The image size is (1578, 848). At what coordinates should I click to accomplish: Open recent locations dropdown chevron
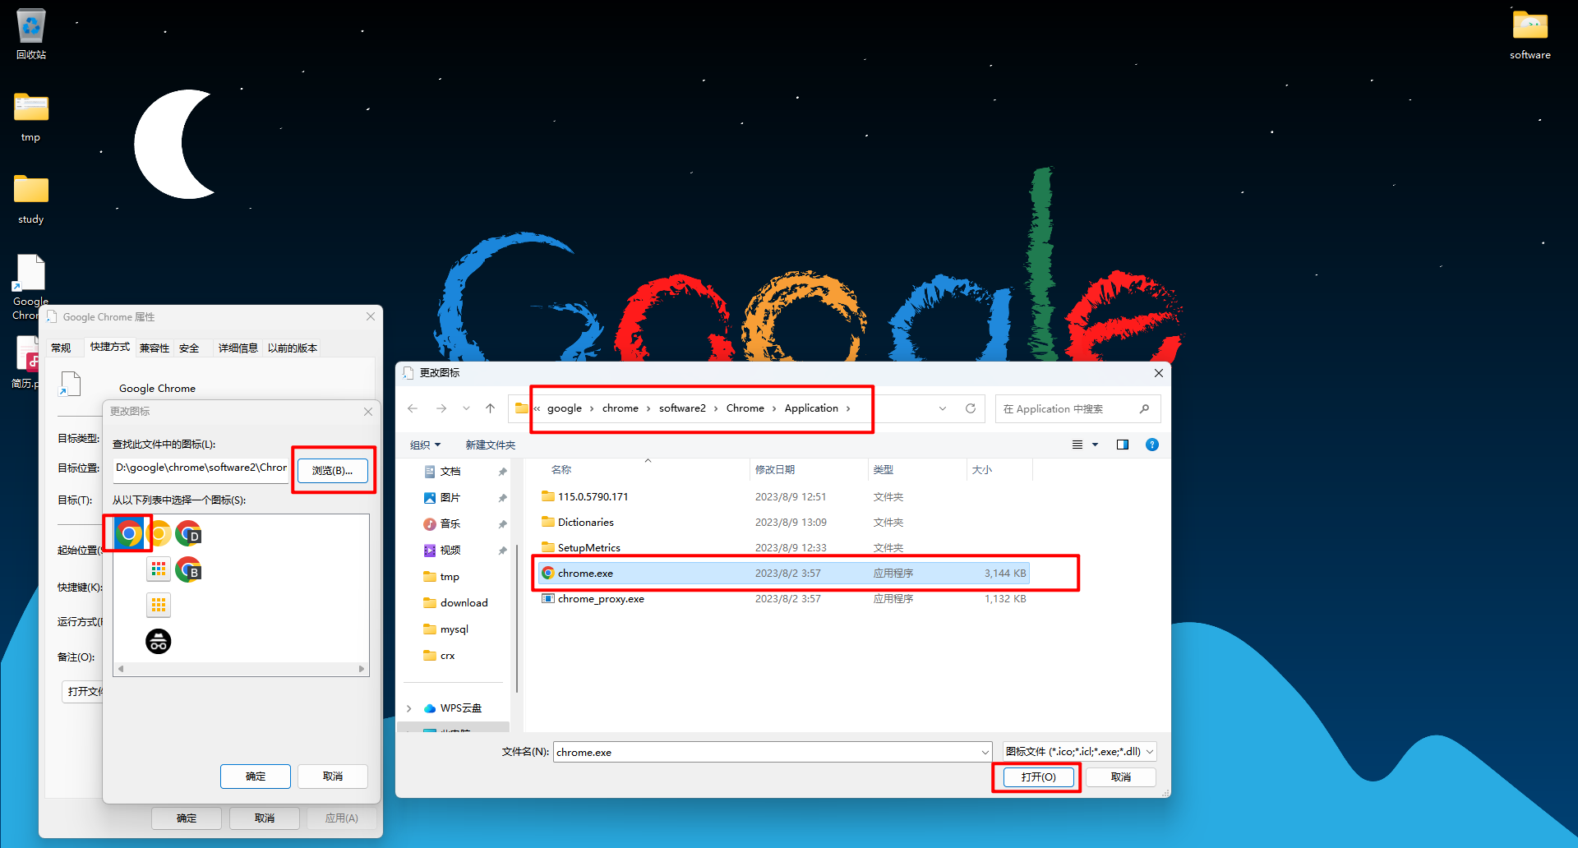tap(466, 408)
